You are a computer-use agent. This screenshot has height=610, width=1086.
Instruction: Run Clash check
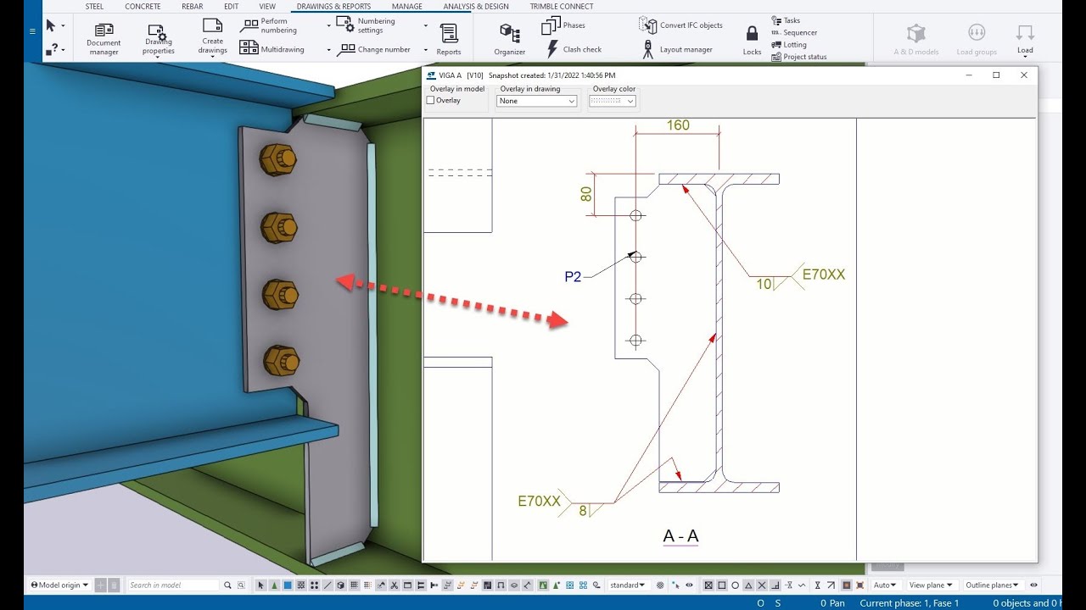574,49
